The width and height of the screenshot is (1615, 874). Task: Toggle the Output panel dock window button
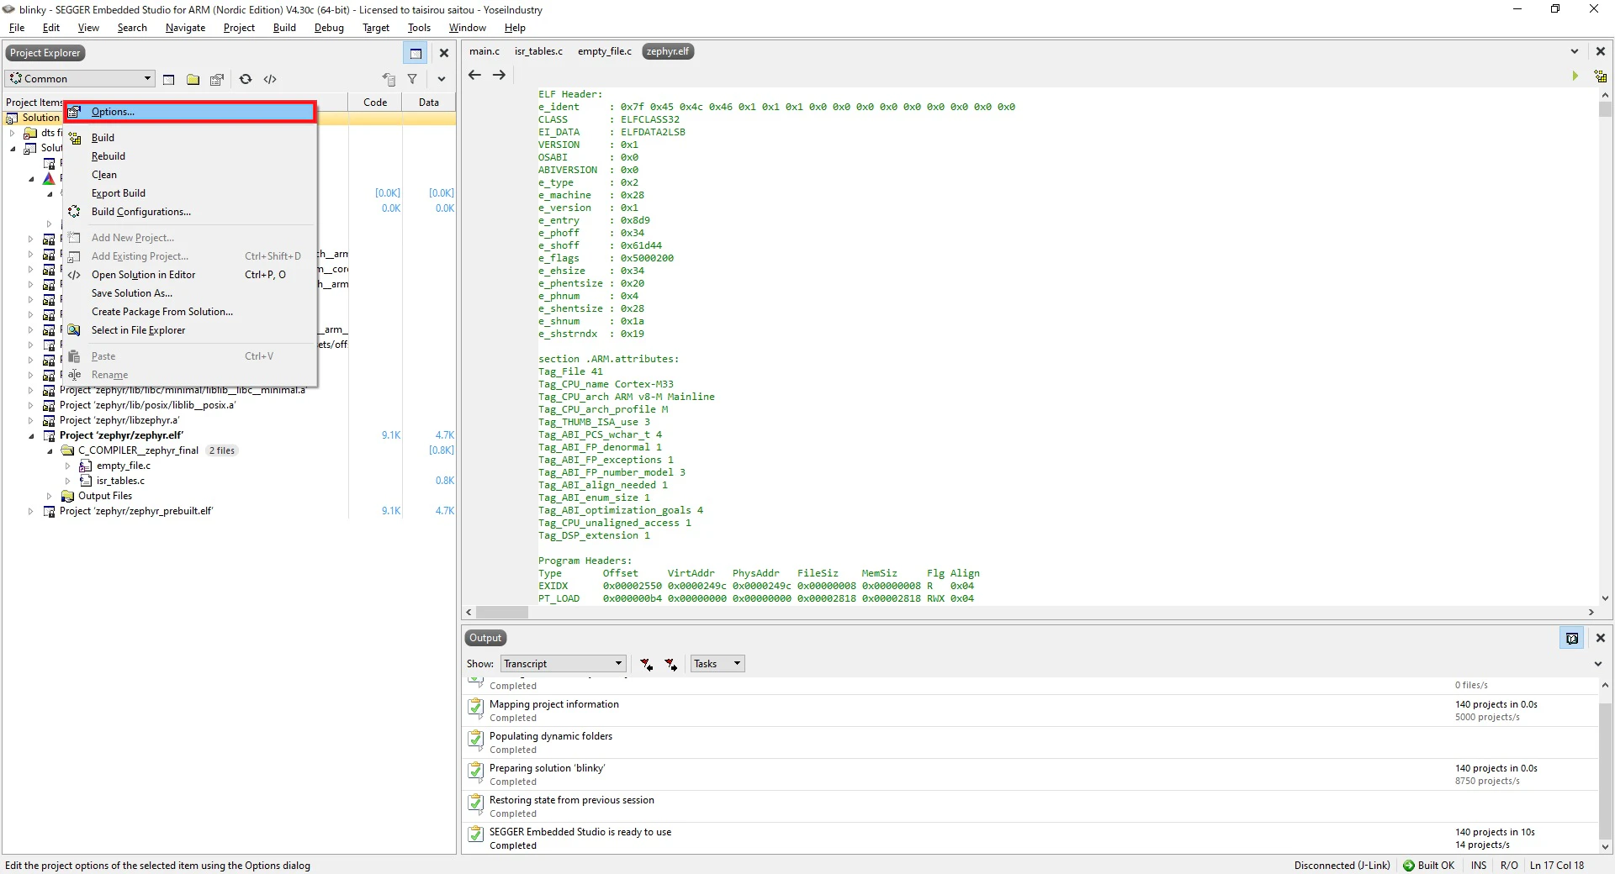1571,639
